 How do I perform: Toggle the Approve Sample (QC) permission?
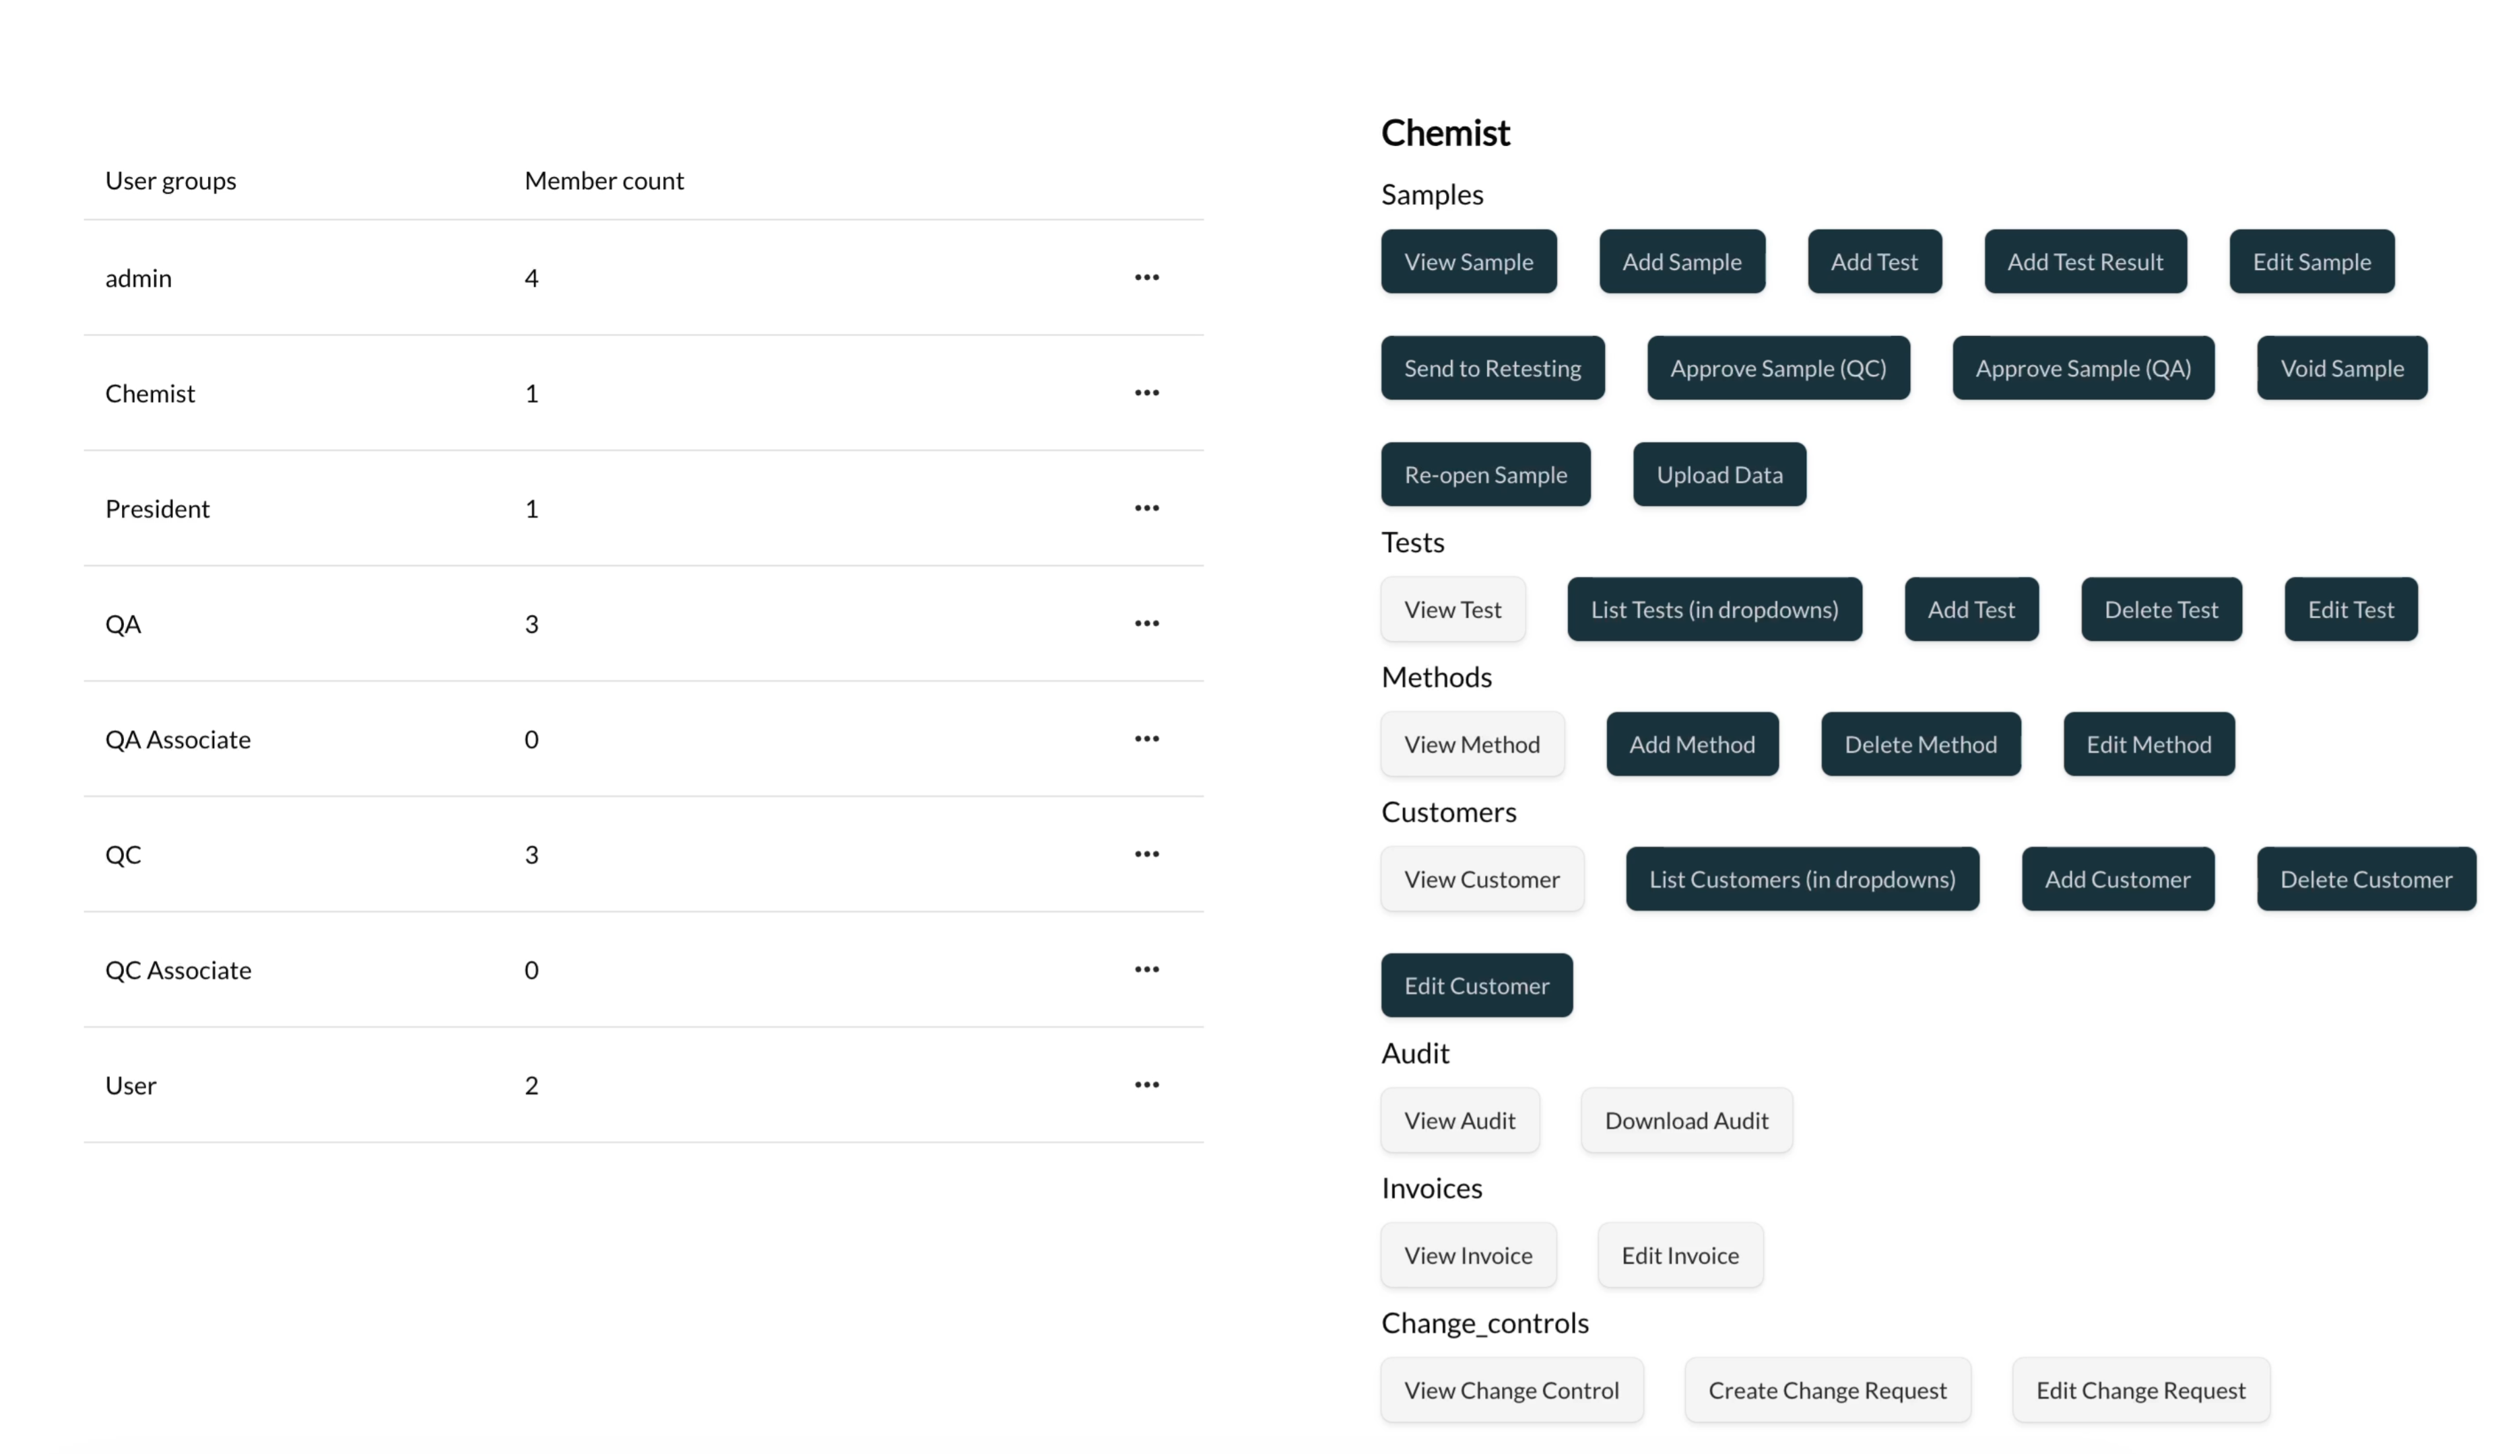(1777, 368)
